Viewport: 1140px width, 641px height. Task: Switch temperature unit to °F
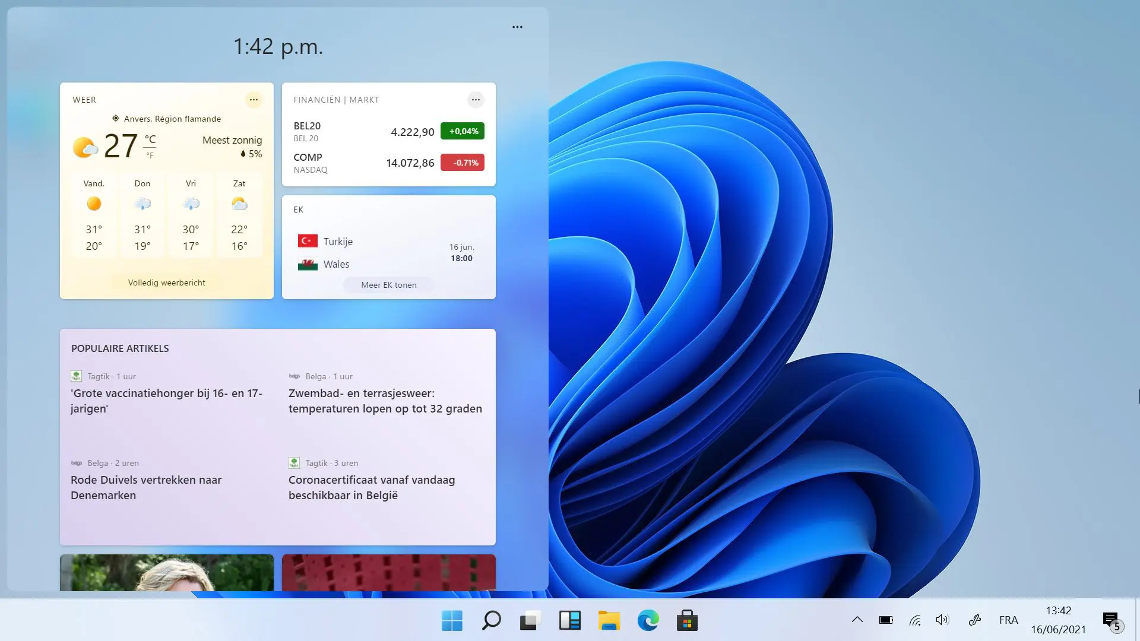coord(150,156)
